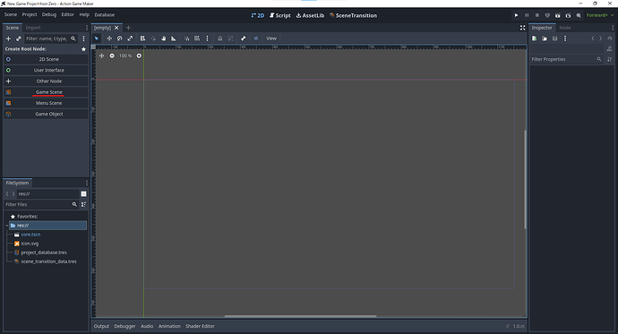Screen dimensions: 618x334
Task: Stop the running project
Action: point(536,15)
